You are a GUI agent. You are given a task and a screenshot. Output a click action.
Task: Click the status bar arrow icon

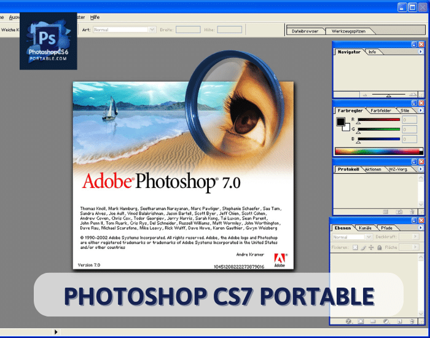point(56,332)
